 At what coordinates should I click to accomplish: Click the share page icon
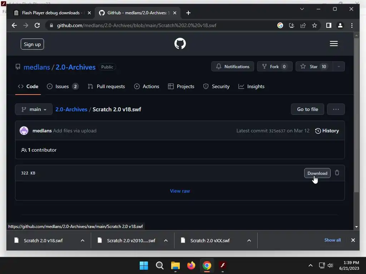coord(303,25)
